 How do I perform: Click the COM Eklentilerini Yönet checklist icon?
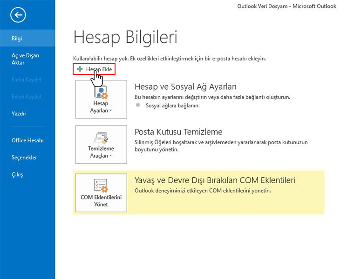point(101,186)
